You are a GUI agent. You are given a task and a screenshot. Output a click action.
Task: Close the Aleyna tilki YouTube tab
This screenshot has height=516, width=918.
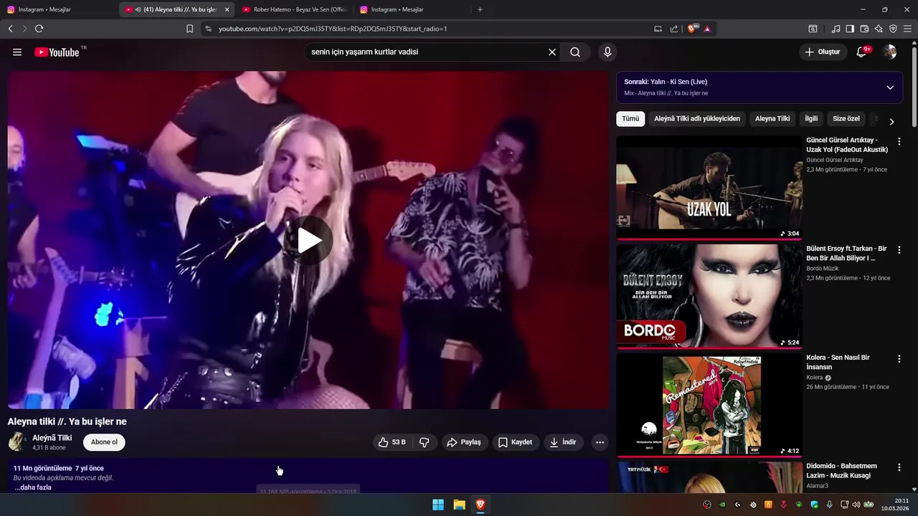point(227,9)
